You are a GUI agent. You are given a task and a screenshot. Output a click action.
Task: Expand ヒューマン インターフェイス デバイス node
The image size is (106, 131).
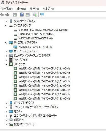6,56
